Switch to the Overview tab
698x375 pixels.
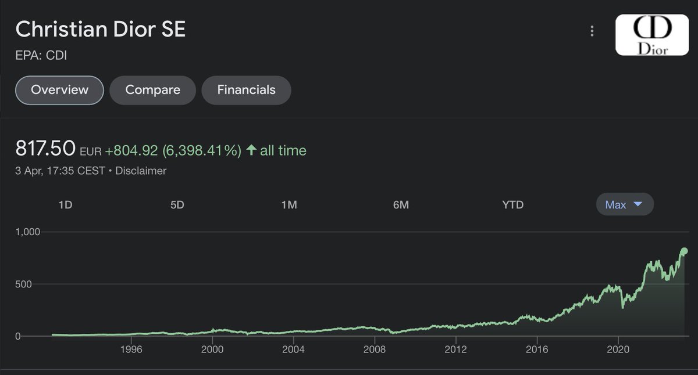tap(59, 90)
